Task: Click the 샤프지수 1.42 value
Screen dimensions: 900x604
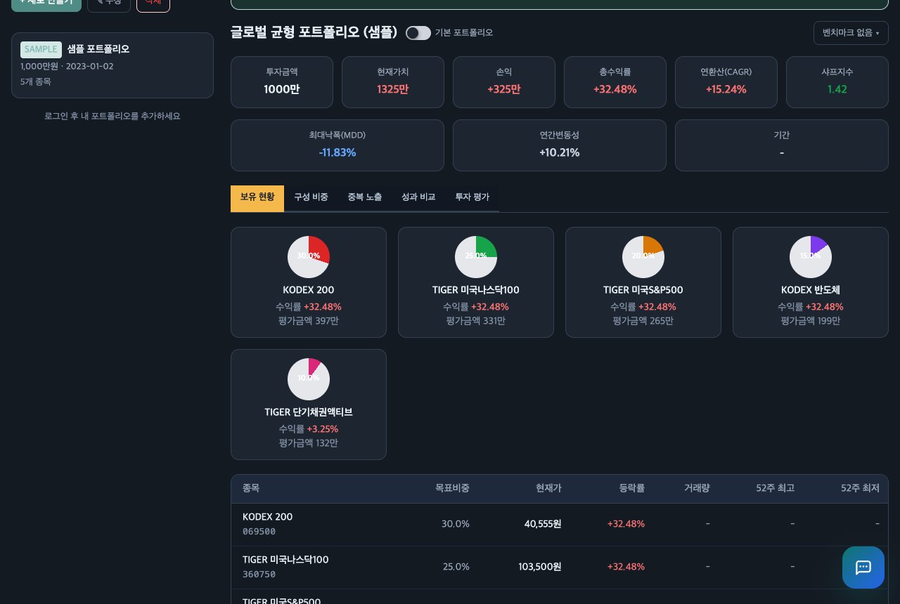Action: click(x=837, y=89)
